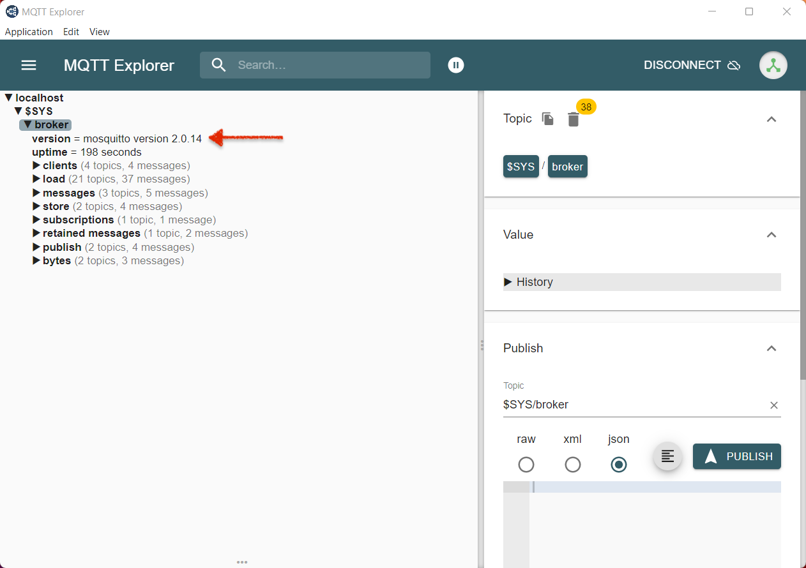Collapse the Value panel chevron
The image size is (806, 568).
point(772,235)
